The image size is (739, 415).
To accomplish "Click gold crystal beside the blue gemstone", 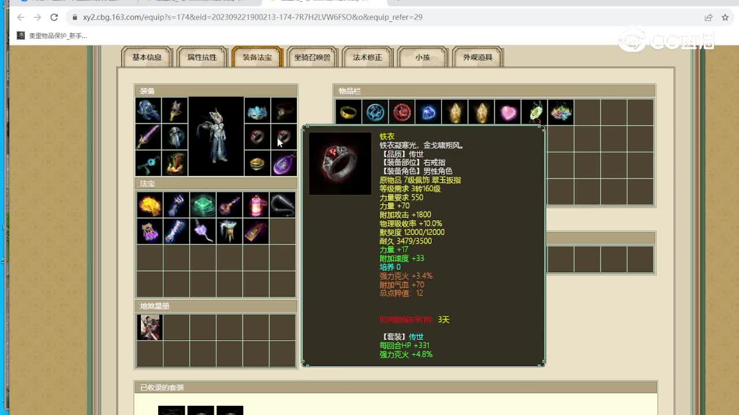I will point(454,112).
